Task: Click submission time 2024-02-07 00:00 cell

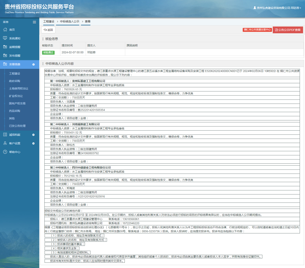Action: 72,52
